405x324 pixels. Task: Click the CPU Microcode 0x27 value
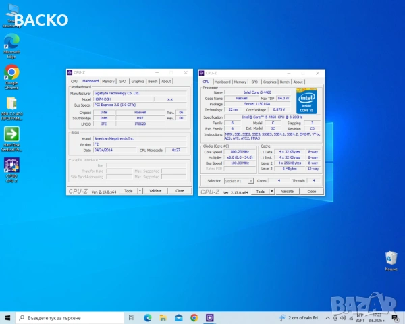[176, 150]
